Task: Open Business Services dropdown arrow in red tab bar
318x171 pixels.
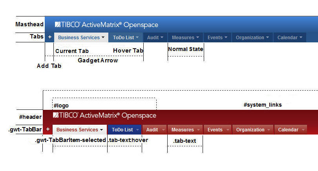Action: tap(101, 130)
